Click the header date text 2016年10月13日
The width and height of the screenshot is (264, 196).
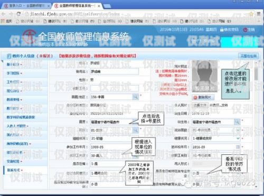tap(174, 30)
